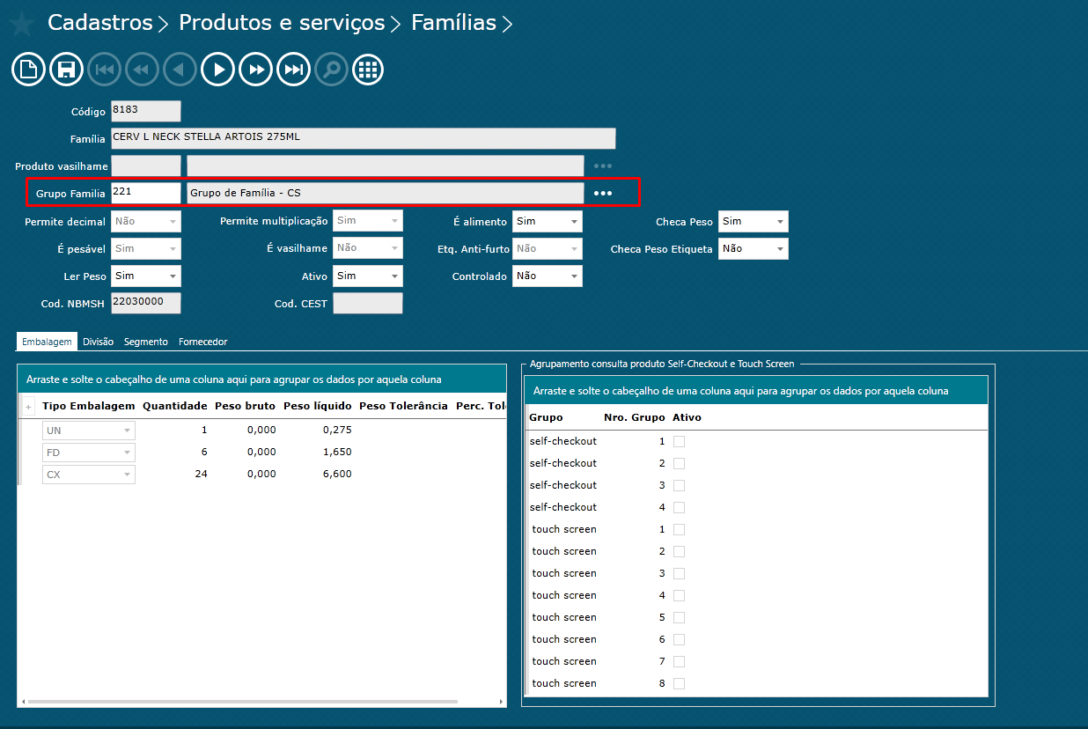Open the Checa Peso dropdown
The image size is (1088, 729).
coord(754,222)
